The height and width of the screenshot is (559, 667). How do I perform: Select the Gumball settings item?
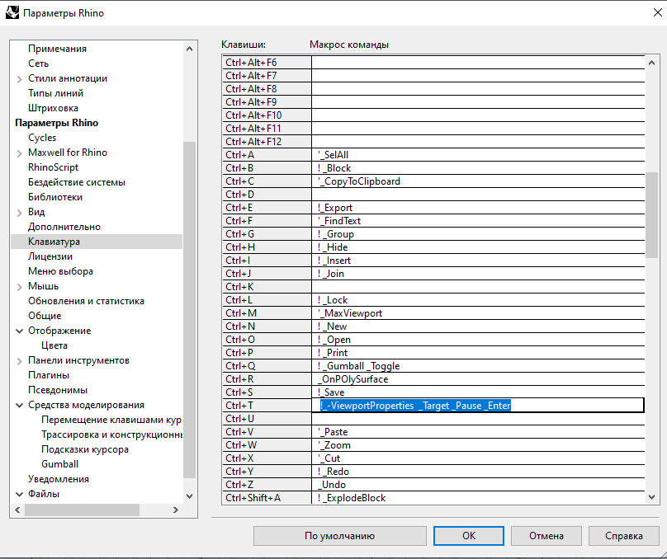(59, 464)
